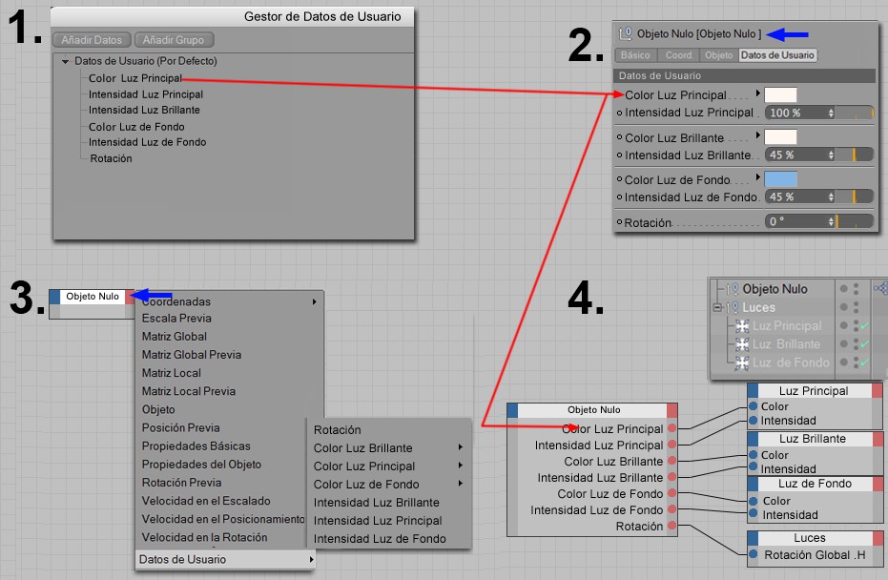Viewport: 888px width, 580px height.
Task: Click the blue Color Luz de Fondo swatch
Action: coord(780,179)
